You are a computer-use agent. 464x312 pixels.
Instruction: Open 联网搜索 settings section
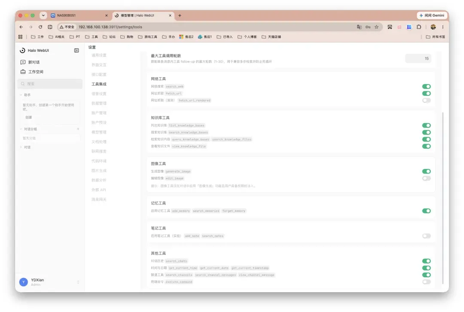click(99, 151)
